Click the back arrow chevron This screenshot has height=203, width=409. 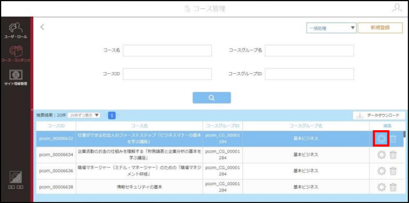pos(42,27)
